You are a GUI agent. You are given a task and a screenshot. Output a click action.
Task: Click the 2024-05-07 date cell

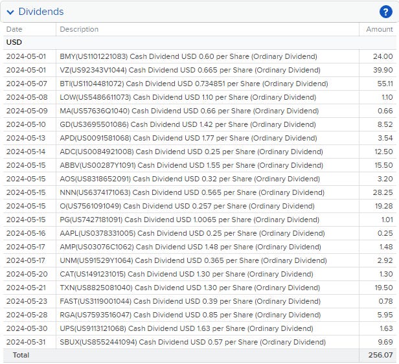point(27,84)
